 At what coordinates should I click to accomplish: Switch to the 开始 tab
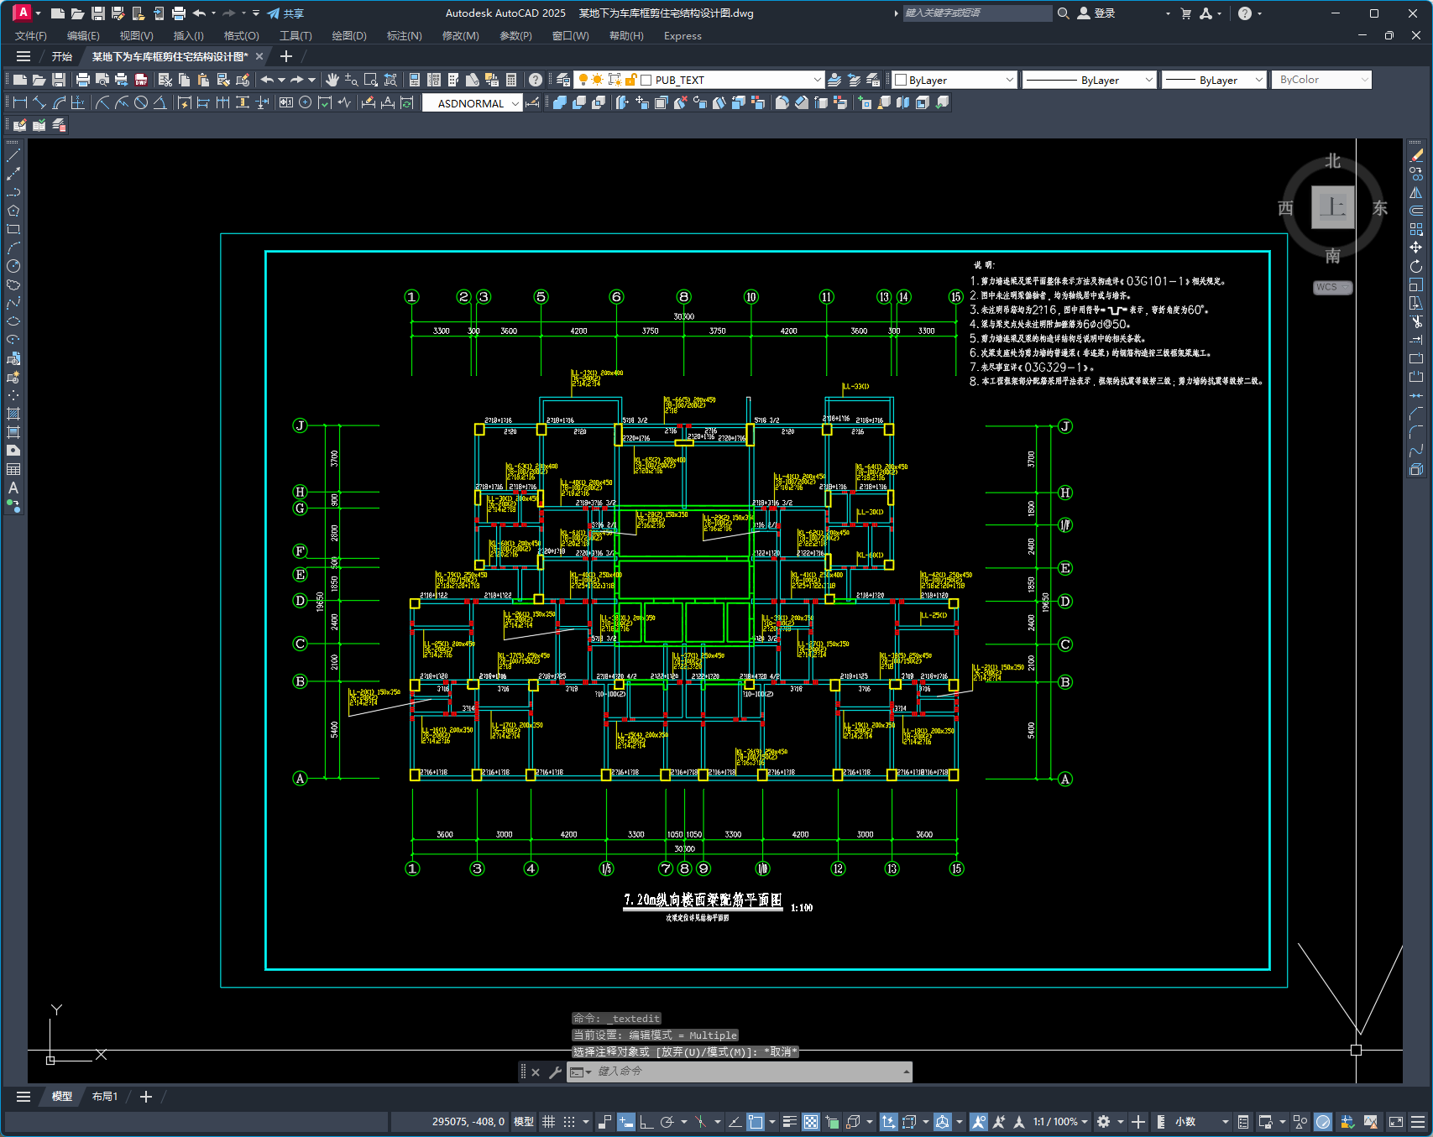point(62,56)
